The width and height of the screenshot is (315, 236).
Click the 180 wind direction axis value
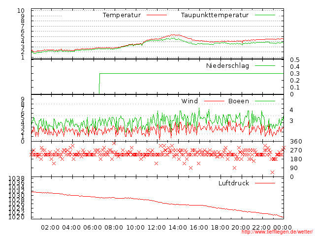(x=296, y=159)
